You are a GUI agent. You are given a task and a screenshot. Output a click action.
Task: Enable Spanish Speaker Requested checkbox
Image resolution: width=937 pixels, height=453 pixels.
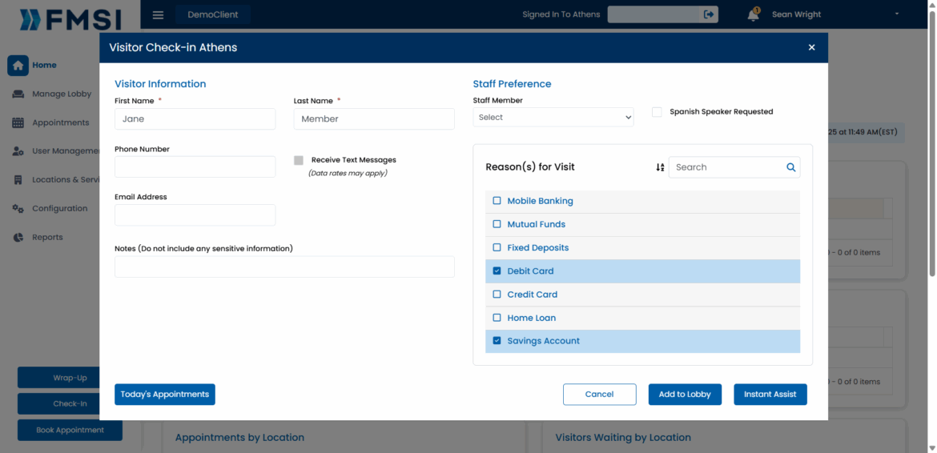[657, 112]
